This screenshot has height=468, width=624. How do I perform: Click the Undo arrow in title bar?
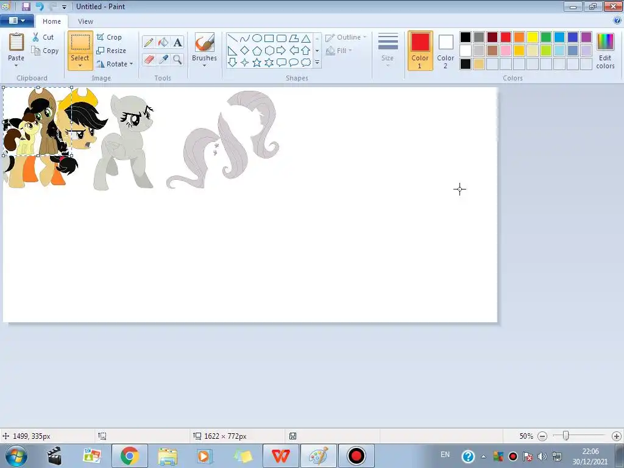[x=39, y=6]
